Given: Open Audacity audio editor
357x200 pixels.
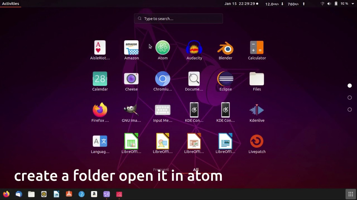Looking at the screenshot, I should click(x=194, y=50).
